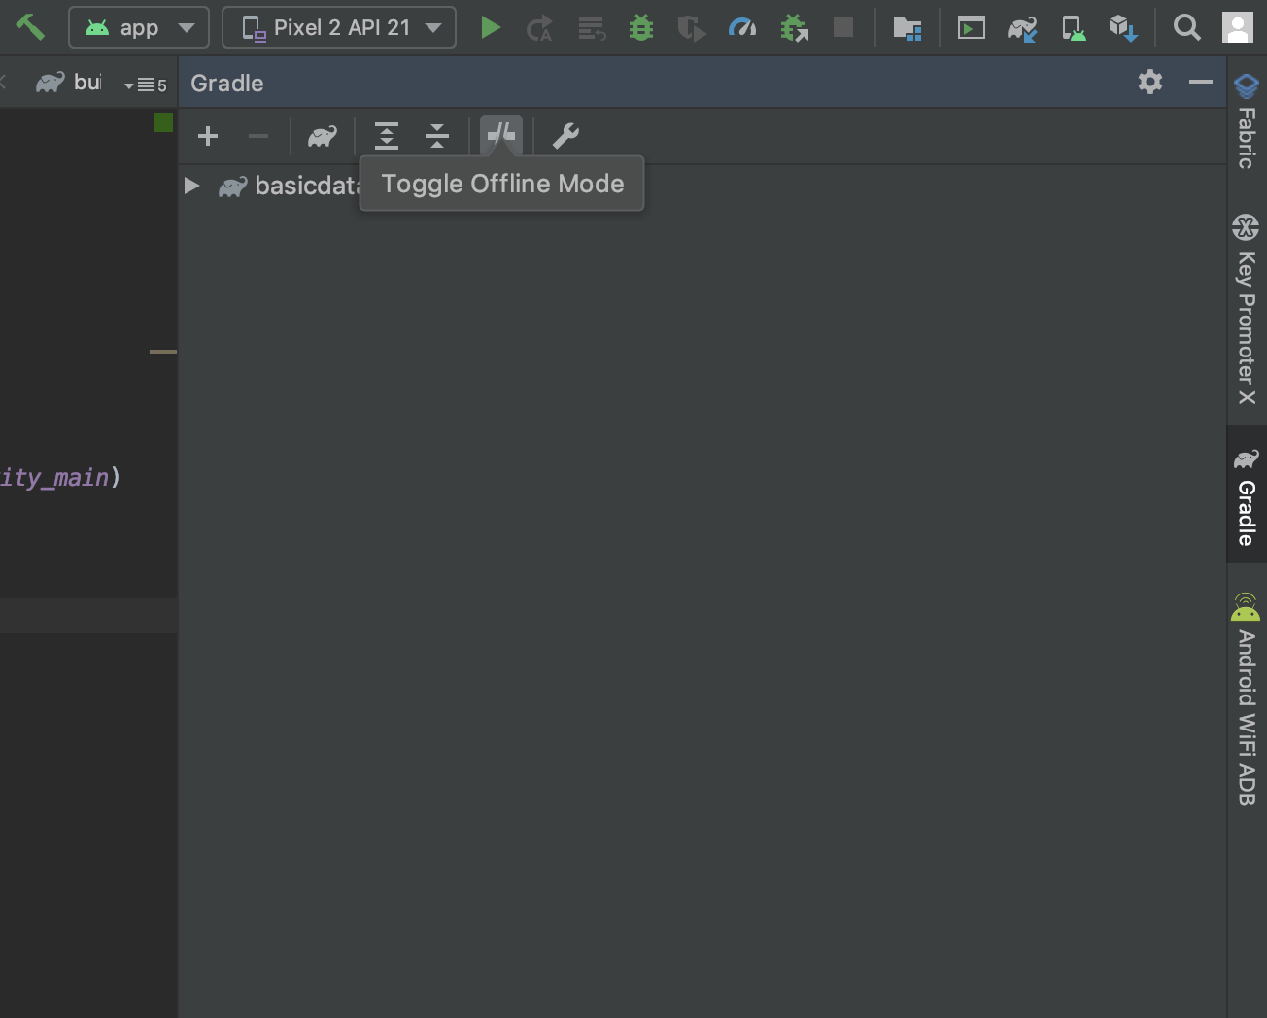Open the SDK Manager icon

click(1123, 27)
